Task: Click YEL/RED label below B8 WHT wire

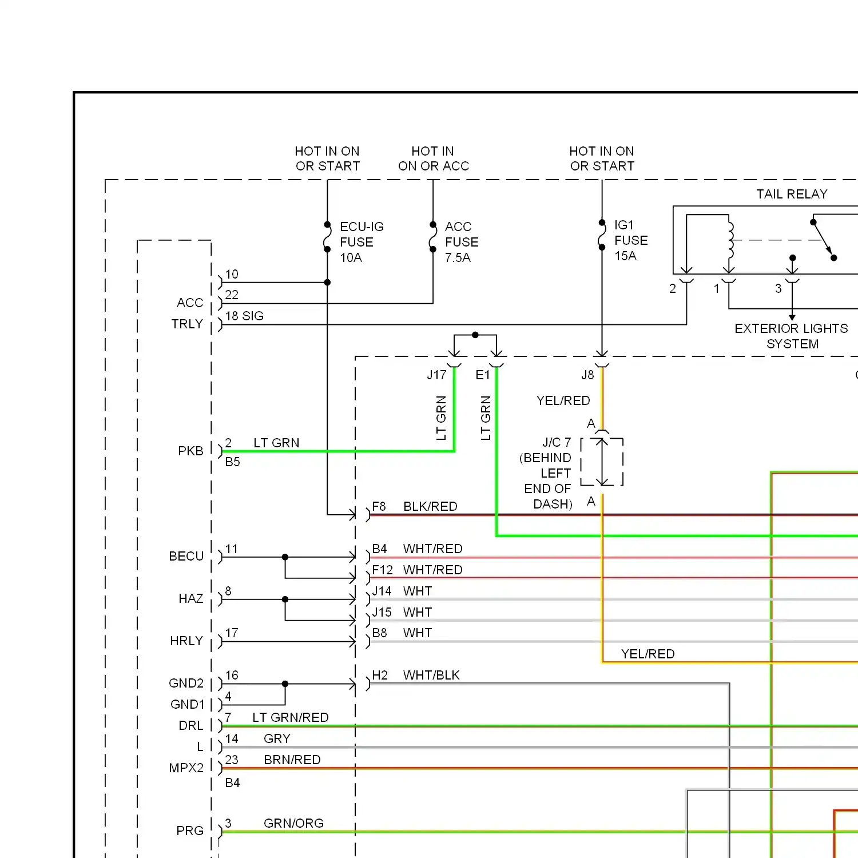Action: (x=648, y=654)
